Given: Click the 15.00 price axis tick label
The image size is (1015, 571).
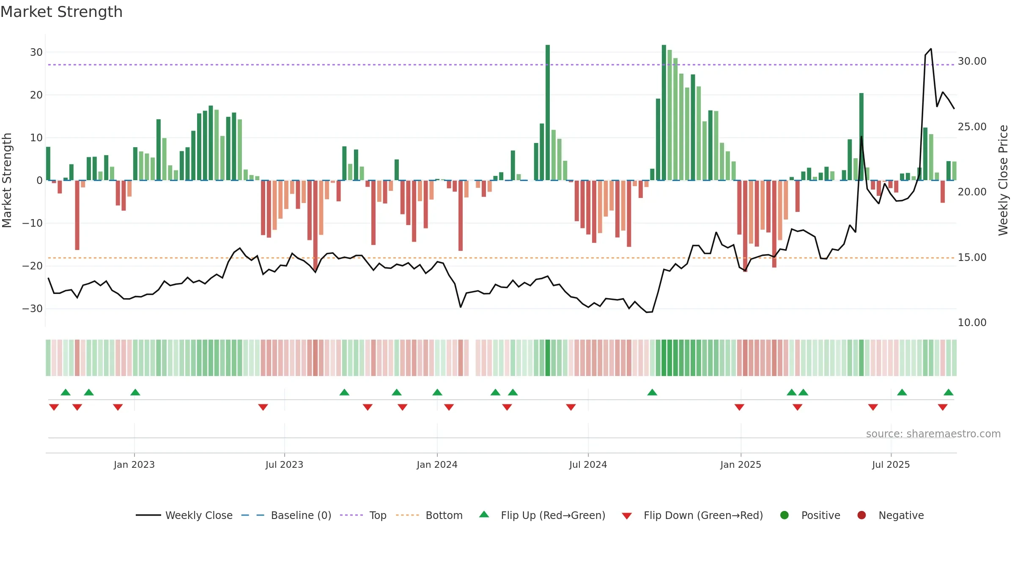Looking at the screenshot, I should pyautogui.click(x=972, y=258).
